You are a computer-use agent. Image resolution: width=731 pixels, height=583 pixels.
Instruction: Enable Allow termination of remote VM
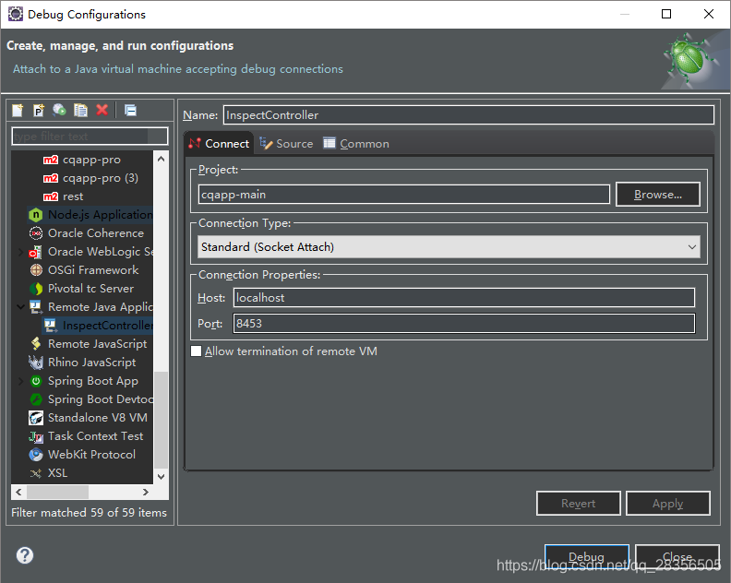[x=197, y=351]
